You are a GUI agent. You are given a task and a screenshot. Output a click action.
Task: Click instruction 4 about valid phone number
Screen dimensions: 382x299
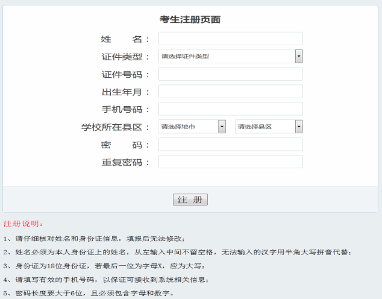107,280
